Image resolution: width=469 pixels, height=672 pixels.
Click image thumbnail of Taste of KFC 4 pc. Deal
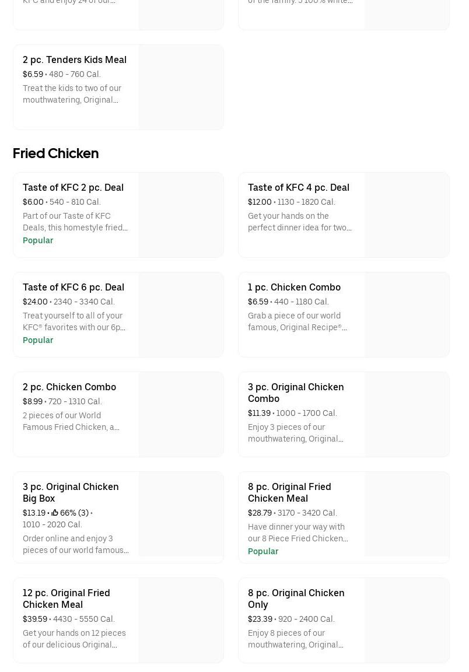407,215
